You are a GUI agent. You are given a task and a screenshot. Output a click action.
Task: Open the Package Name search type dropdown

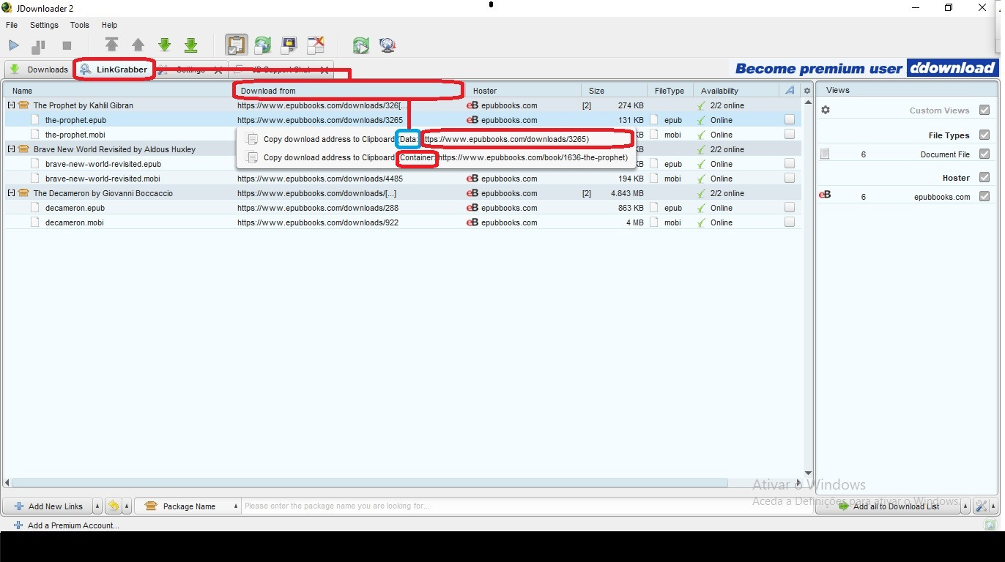coord(188,506)
